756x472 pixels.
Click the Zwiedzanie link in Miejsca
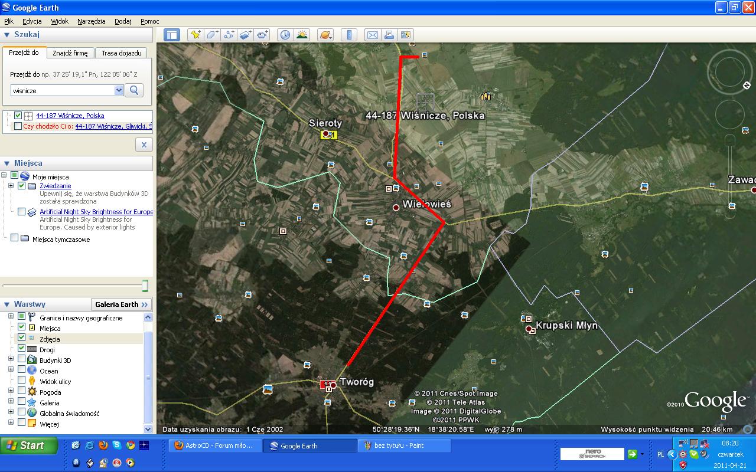point(55,186)
